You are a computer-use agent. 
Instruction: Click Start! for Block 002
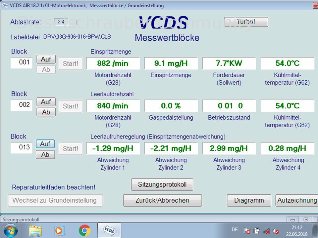[71, 106]
